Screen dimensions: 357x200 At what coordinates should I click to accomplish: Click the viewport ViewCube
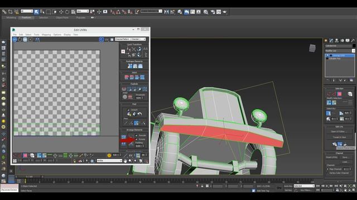[312, 48]
